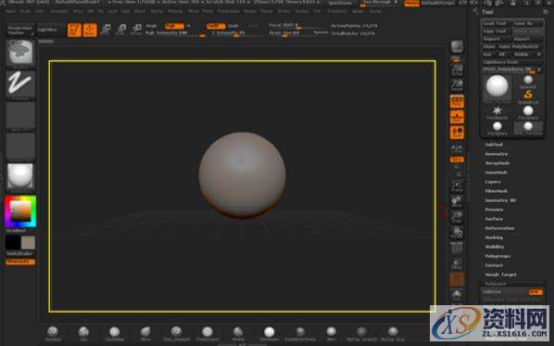
Task: Open the empty Texture slot
Action: point(20,146)
